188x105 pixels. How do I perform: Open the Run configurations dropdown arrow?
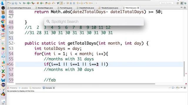(30, 3)
